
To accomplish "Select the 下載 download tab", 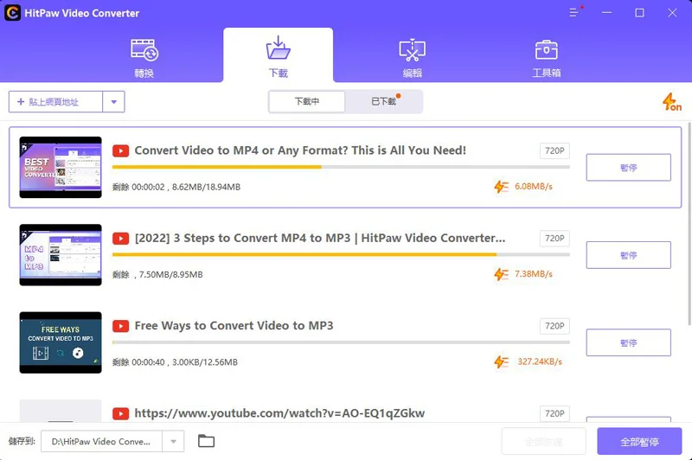I will pyautogui.click(x=278, y=56).
